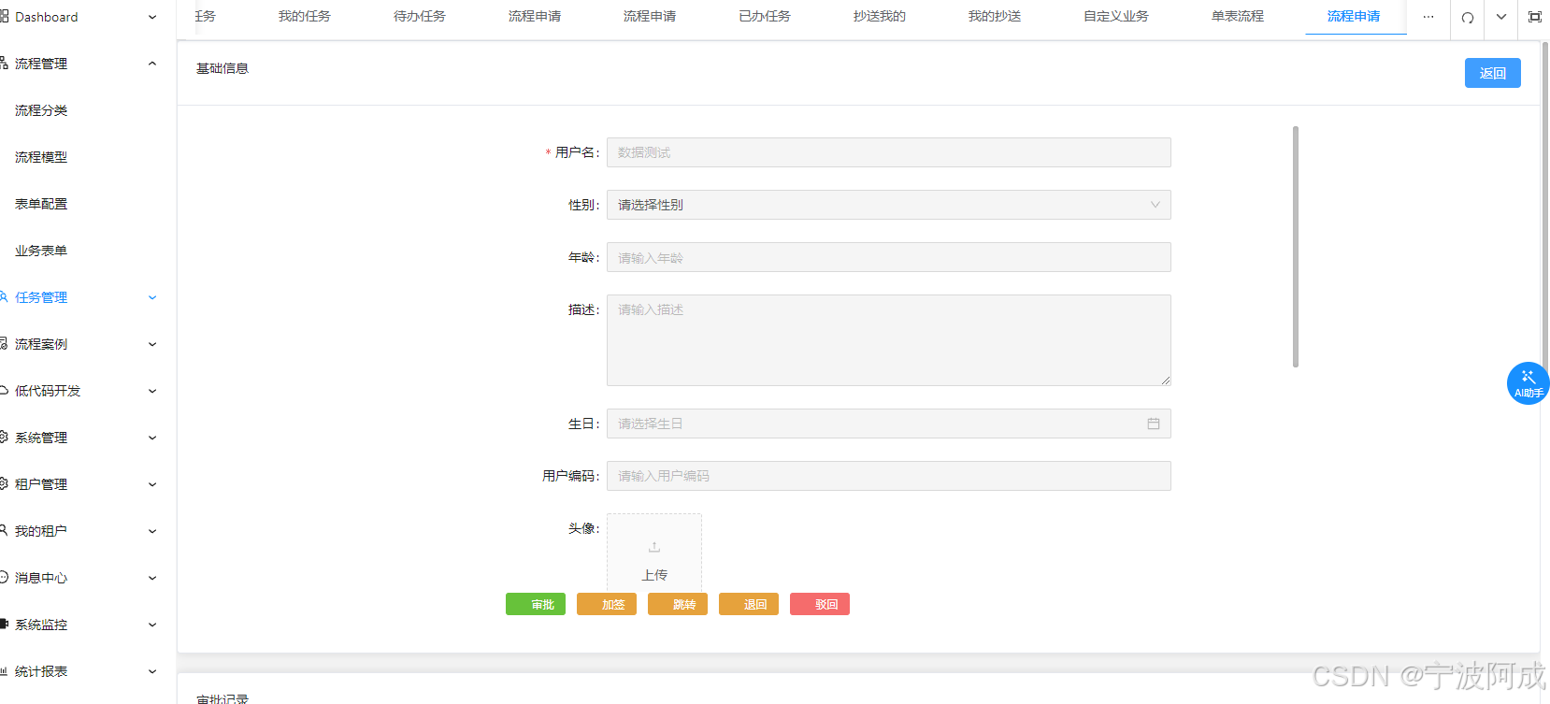Image resolution: width=1550 pixels, height=704 pixels.
Task: Expand the 统计报表 chevron
Action: 152,671
